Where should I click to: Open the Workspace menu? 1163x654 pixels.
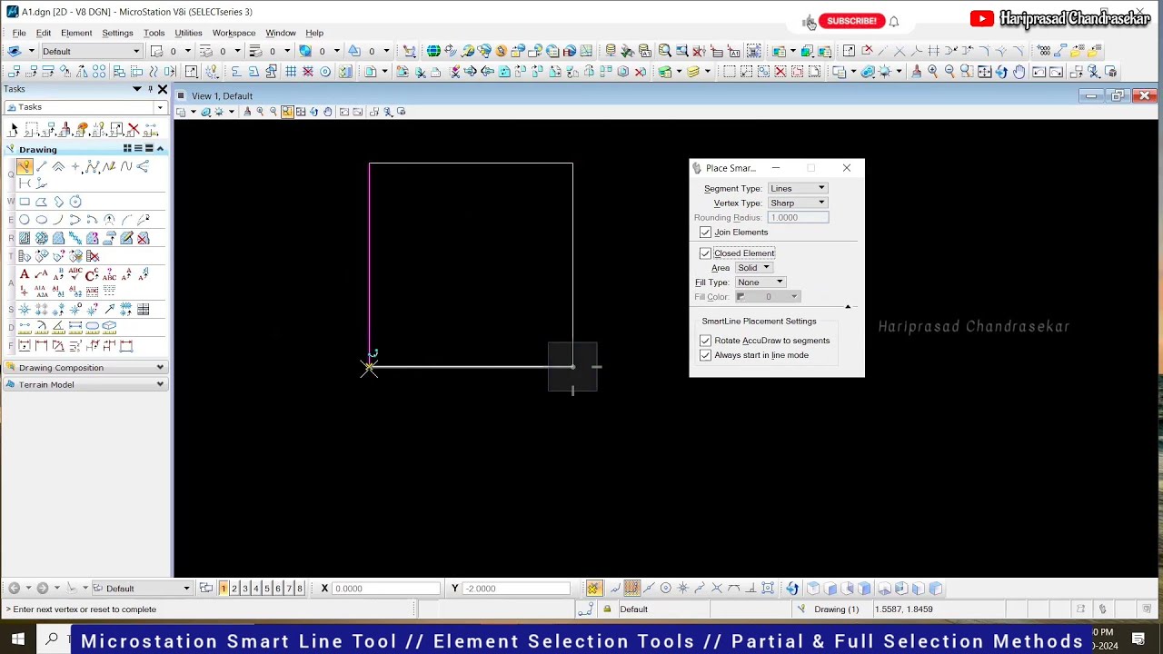tap(234, 33)
